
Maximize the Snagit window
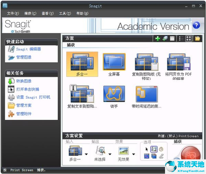coord(193,6)
